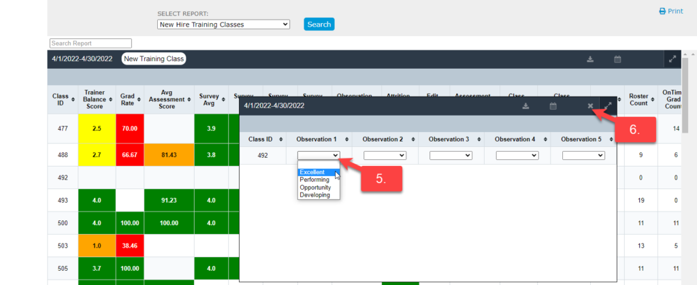The image size is (697, 285).
Task: Open the calendar date picker in the main report header
Action: [617, 59]
